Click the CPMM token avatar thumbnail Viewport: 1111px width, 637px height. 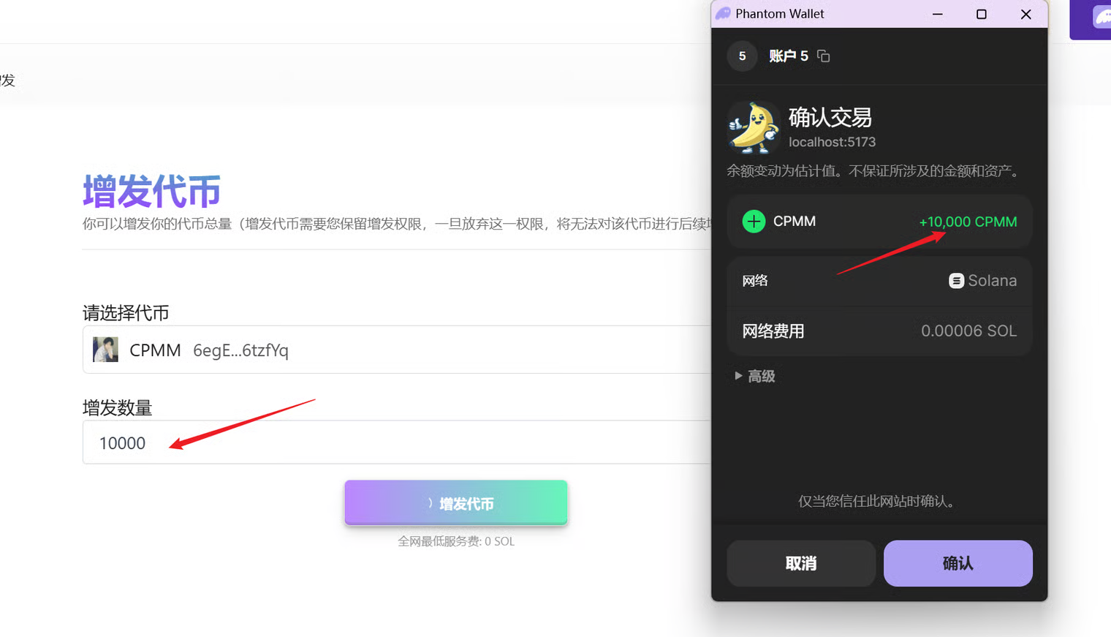pyautogui.click(x=106, y=350)
